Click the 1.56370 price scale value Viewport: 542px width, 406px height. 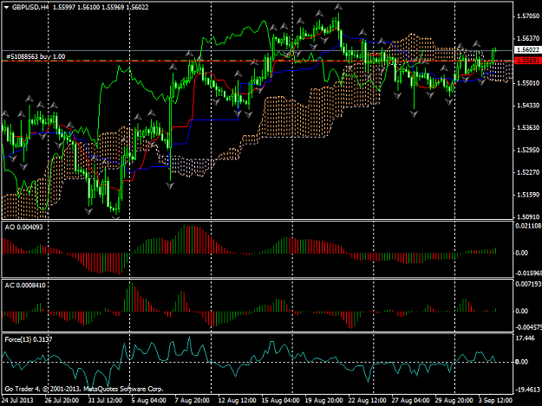pyautogui.click(x=528, y=38)
